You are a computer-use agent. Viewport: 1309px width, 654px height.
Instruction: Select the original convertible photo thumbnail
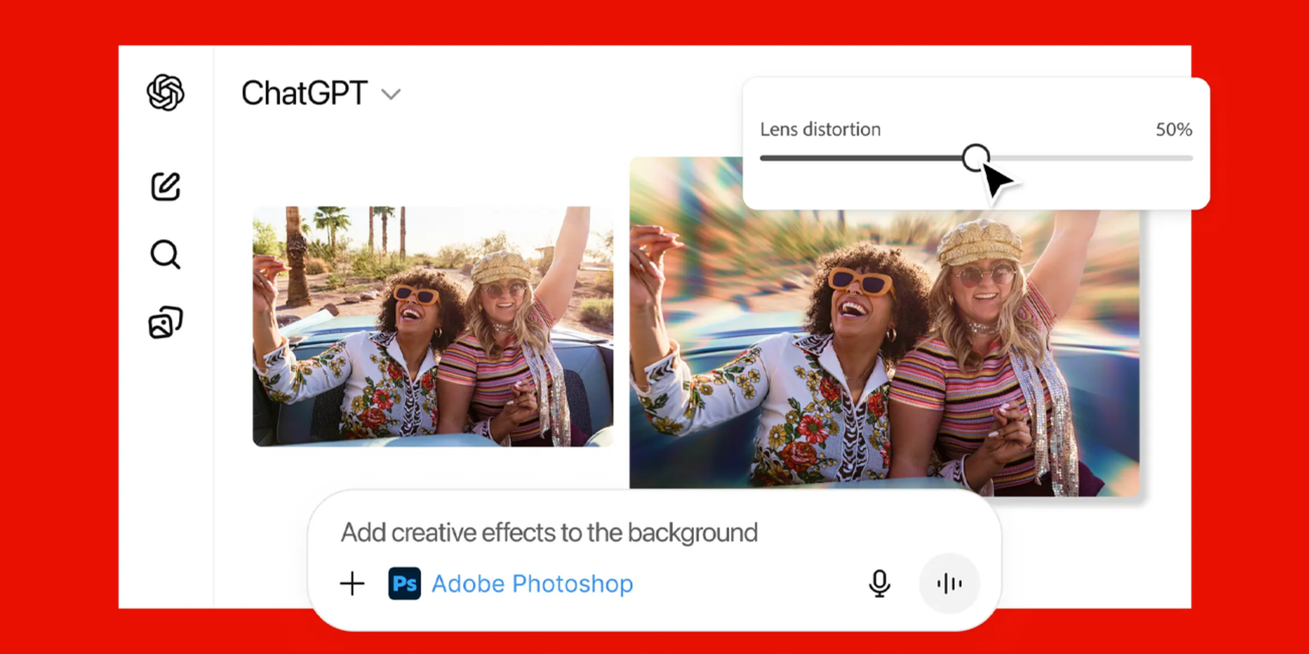[x=432, y=325]
